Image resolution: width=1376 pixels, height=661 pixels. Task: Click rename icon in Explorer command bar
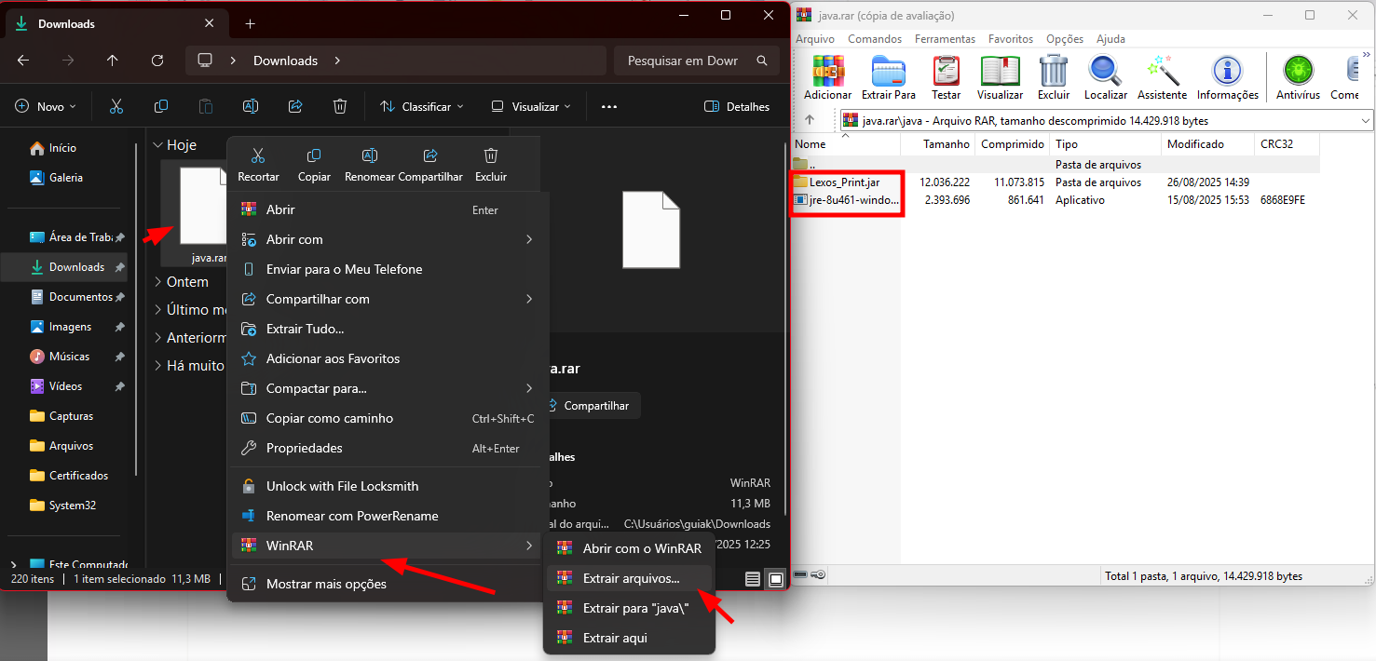251,106
